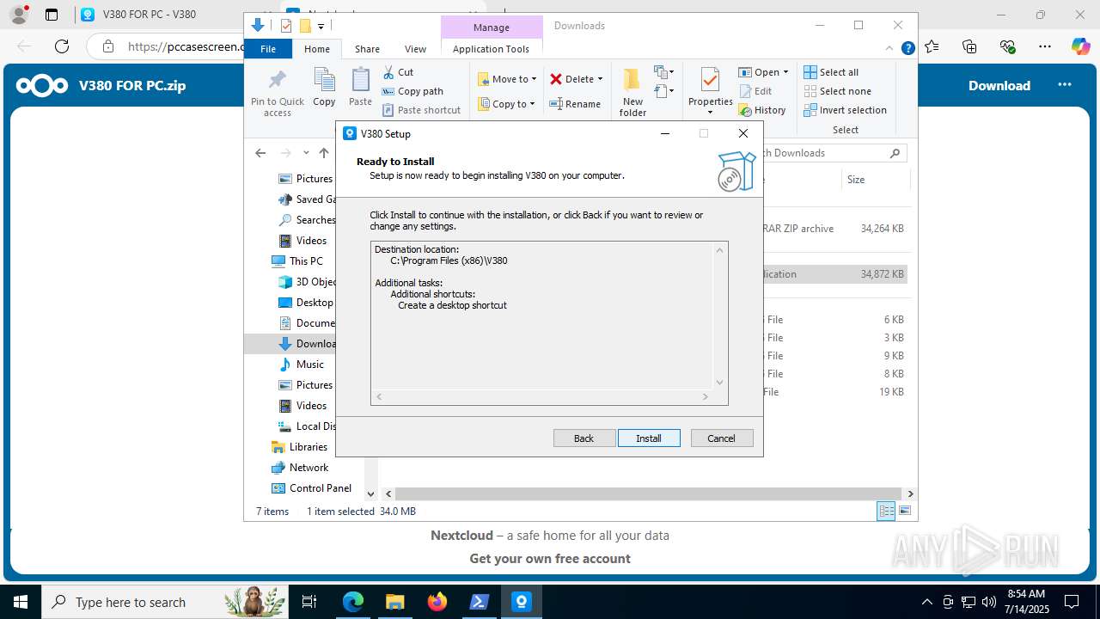
Task: Click Copy path in ribbon
Action: (x=412, y=91)
